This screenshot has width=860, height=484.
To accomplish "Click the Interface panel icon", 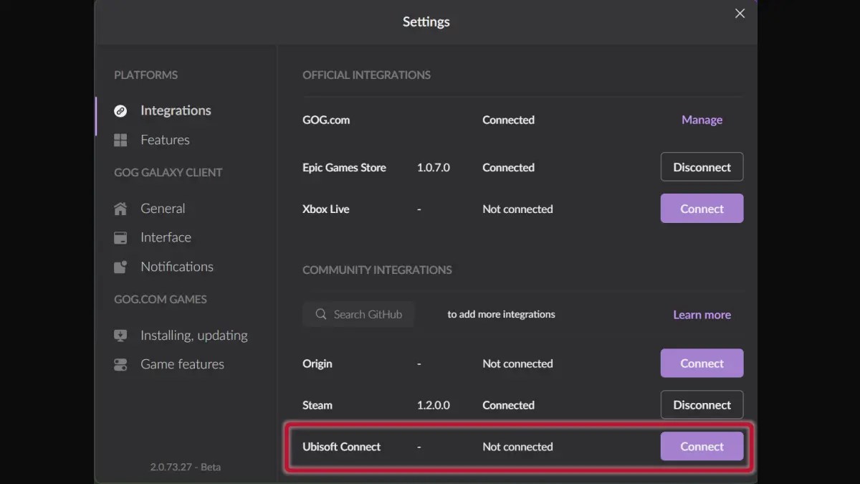I will coord(122,237).
